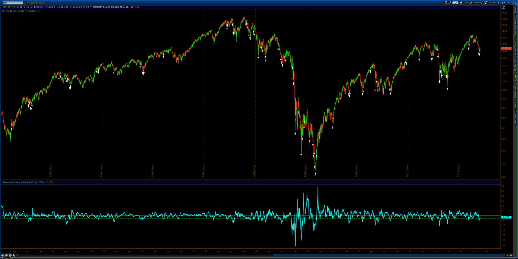Screen dimensions: 518x259
Task: Change the D daily timeframe button
Action: coord(456,3)
